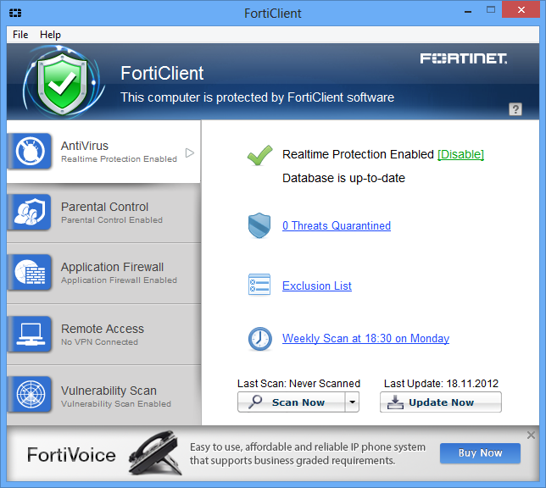Open the Exclusion List link
546x488 pixels.
pyautogui.click(x=317, y=286)
